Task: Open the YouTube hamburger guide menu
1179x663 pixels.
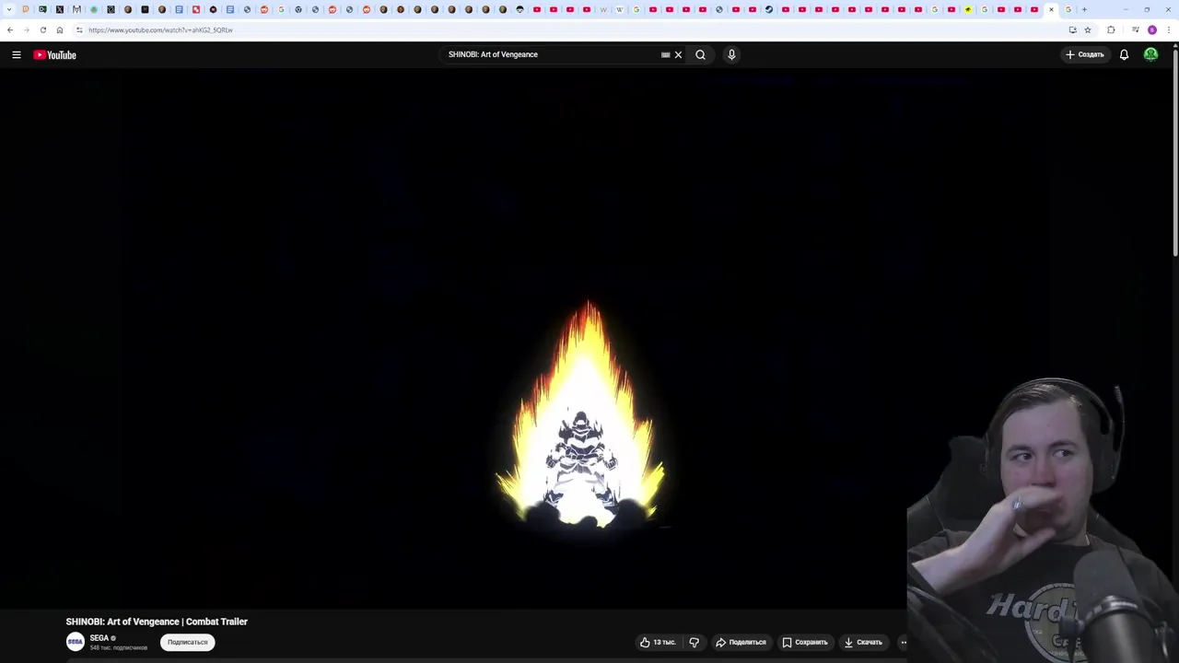Action: click(17, 55)
